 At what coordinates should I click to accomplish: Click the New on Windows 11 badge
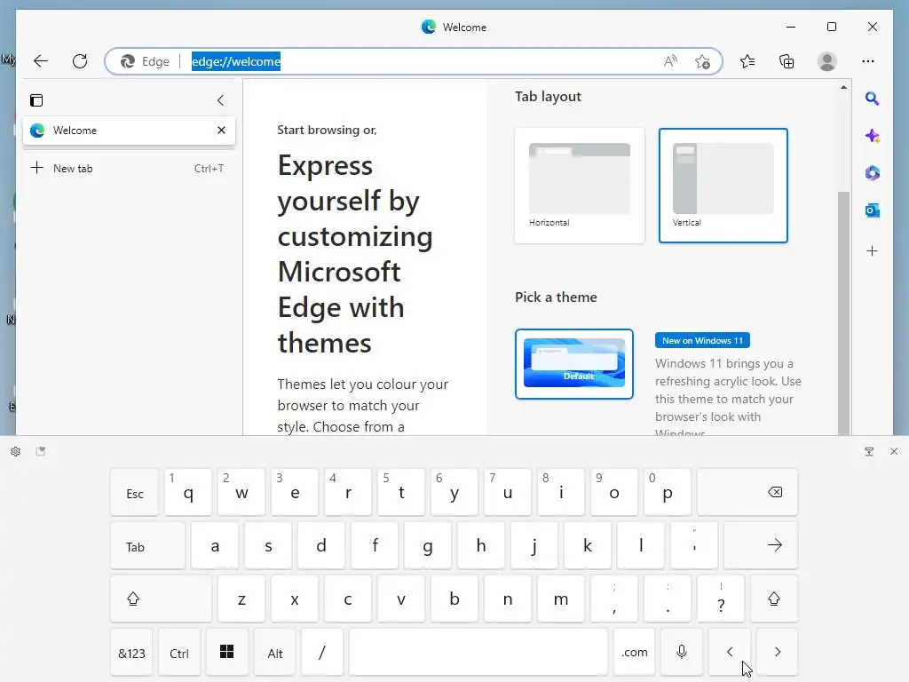coord(702,340)
